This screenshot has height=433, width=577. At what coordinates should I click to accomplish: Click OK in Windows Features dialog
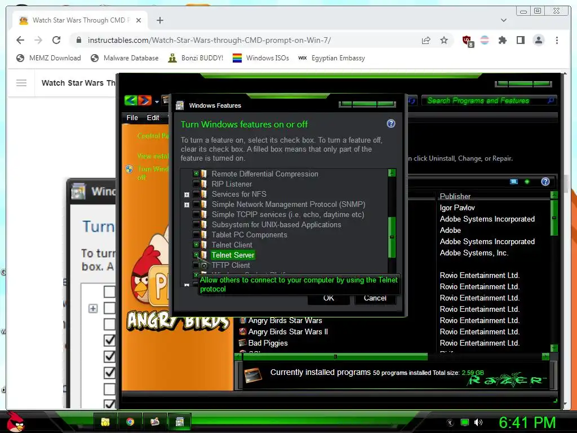(329, 298)
